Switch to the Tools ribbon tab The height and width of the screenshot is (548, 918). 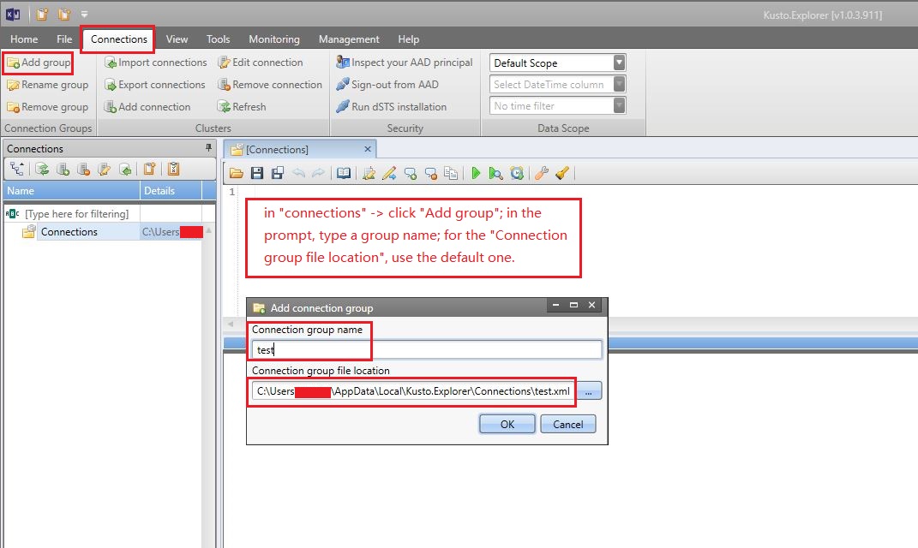(218, 39)
